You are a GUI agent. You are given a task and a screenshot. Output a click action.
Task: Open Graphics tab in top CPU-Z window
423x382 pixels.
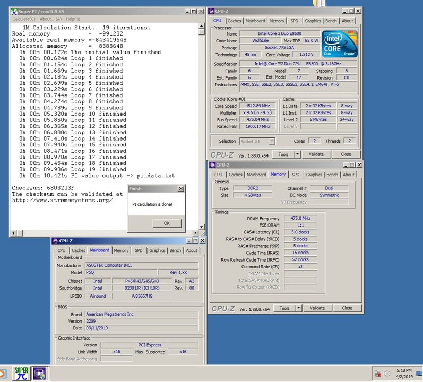pyautogui.click(x=313, y=21)
